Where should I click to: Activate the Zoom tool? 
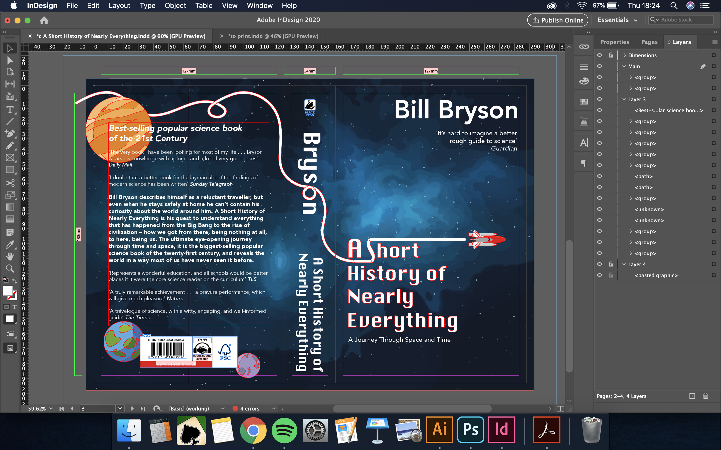pos(10,268)
